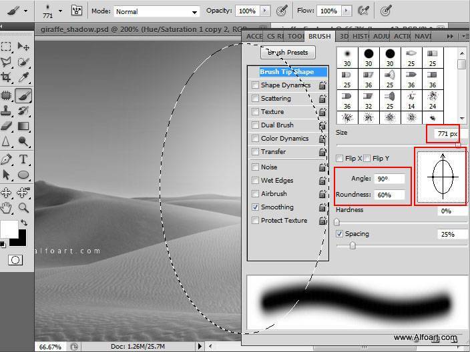Select the Eyedropper tool

tap(23, 77)
